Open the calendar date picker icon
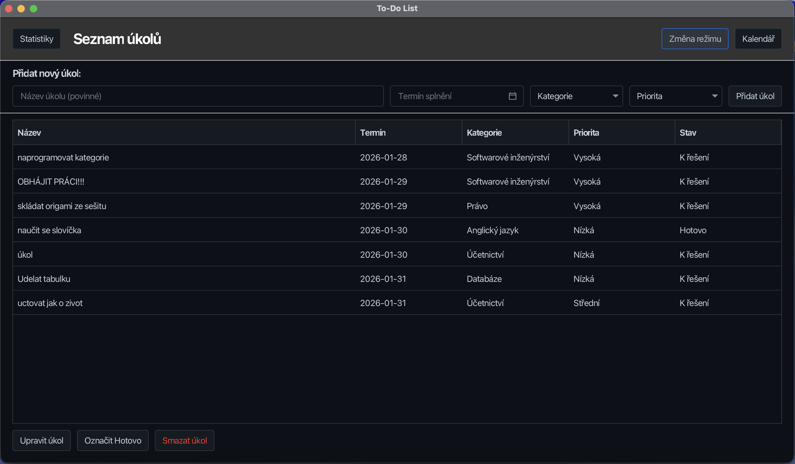795x464 pixels. pyautogui.click(x=512, y=96)
